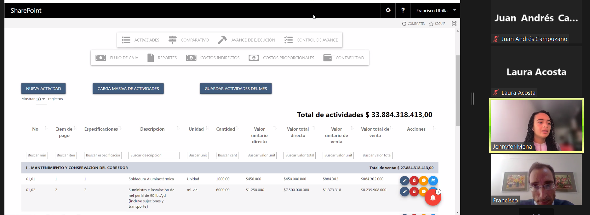
Task: Open the Control de Avance menu item
Action: tap(311, 40)
